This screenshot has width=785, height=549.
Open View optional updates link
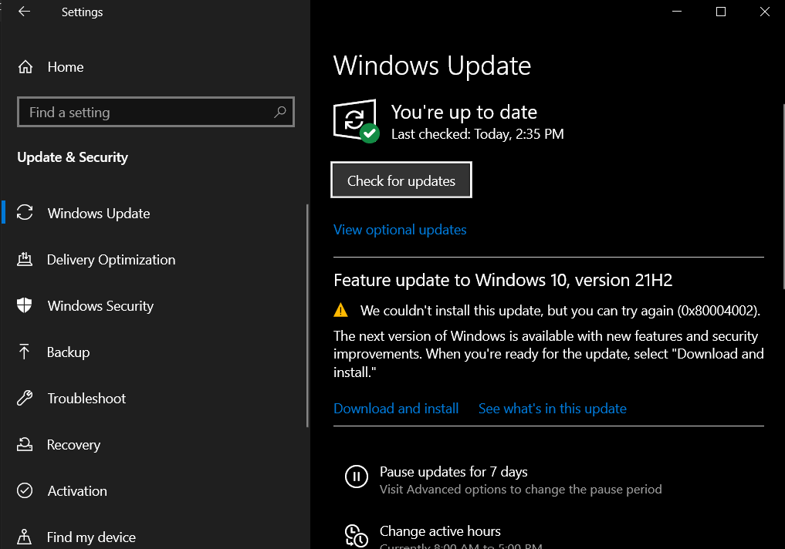click(400, 230)
